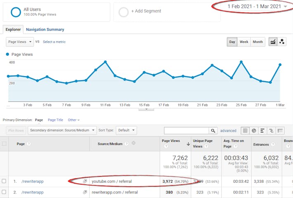This screenshot has height=198, width=293.
Task: Click in the table search field
Action: pyautogui.click(x=187, y=130)
